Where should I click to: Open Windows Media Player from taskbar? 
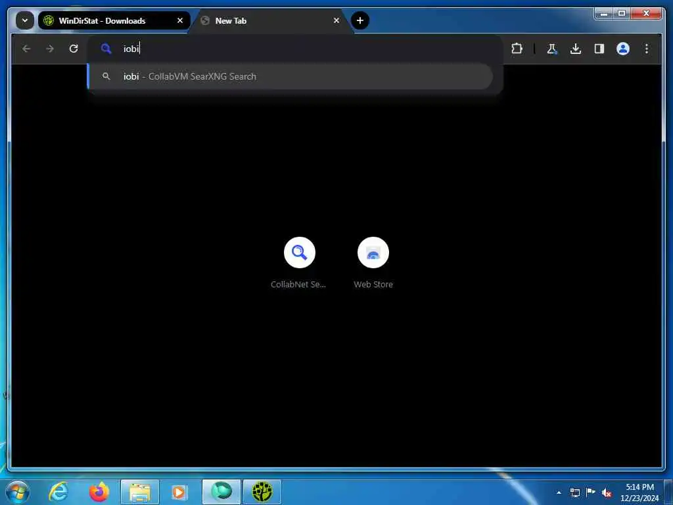click(179, 492)
